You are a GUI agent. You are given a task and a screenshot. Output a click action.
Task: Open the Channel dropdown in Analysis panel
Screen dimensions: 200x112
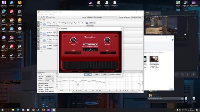50,78
